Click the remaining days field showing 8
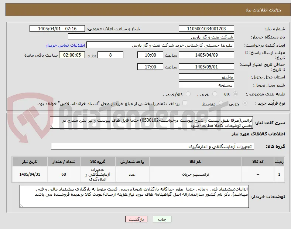291x229 pixels. click(110, 55)
